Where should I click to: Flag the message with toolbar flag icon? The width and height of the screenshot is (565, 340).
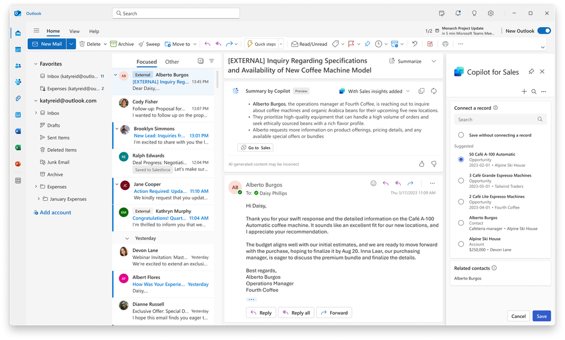pos(351,44)
